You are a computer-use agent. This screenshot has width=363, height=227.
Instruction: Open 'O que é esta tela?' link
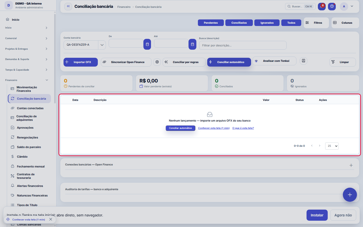pos(243,128)
